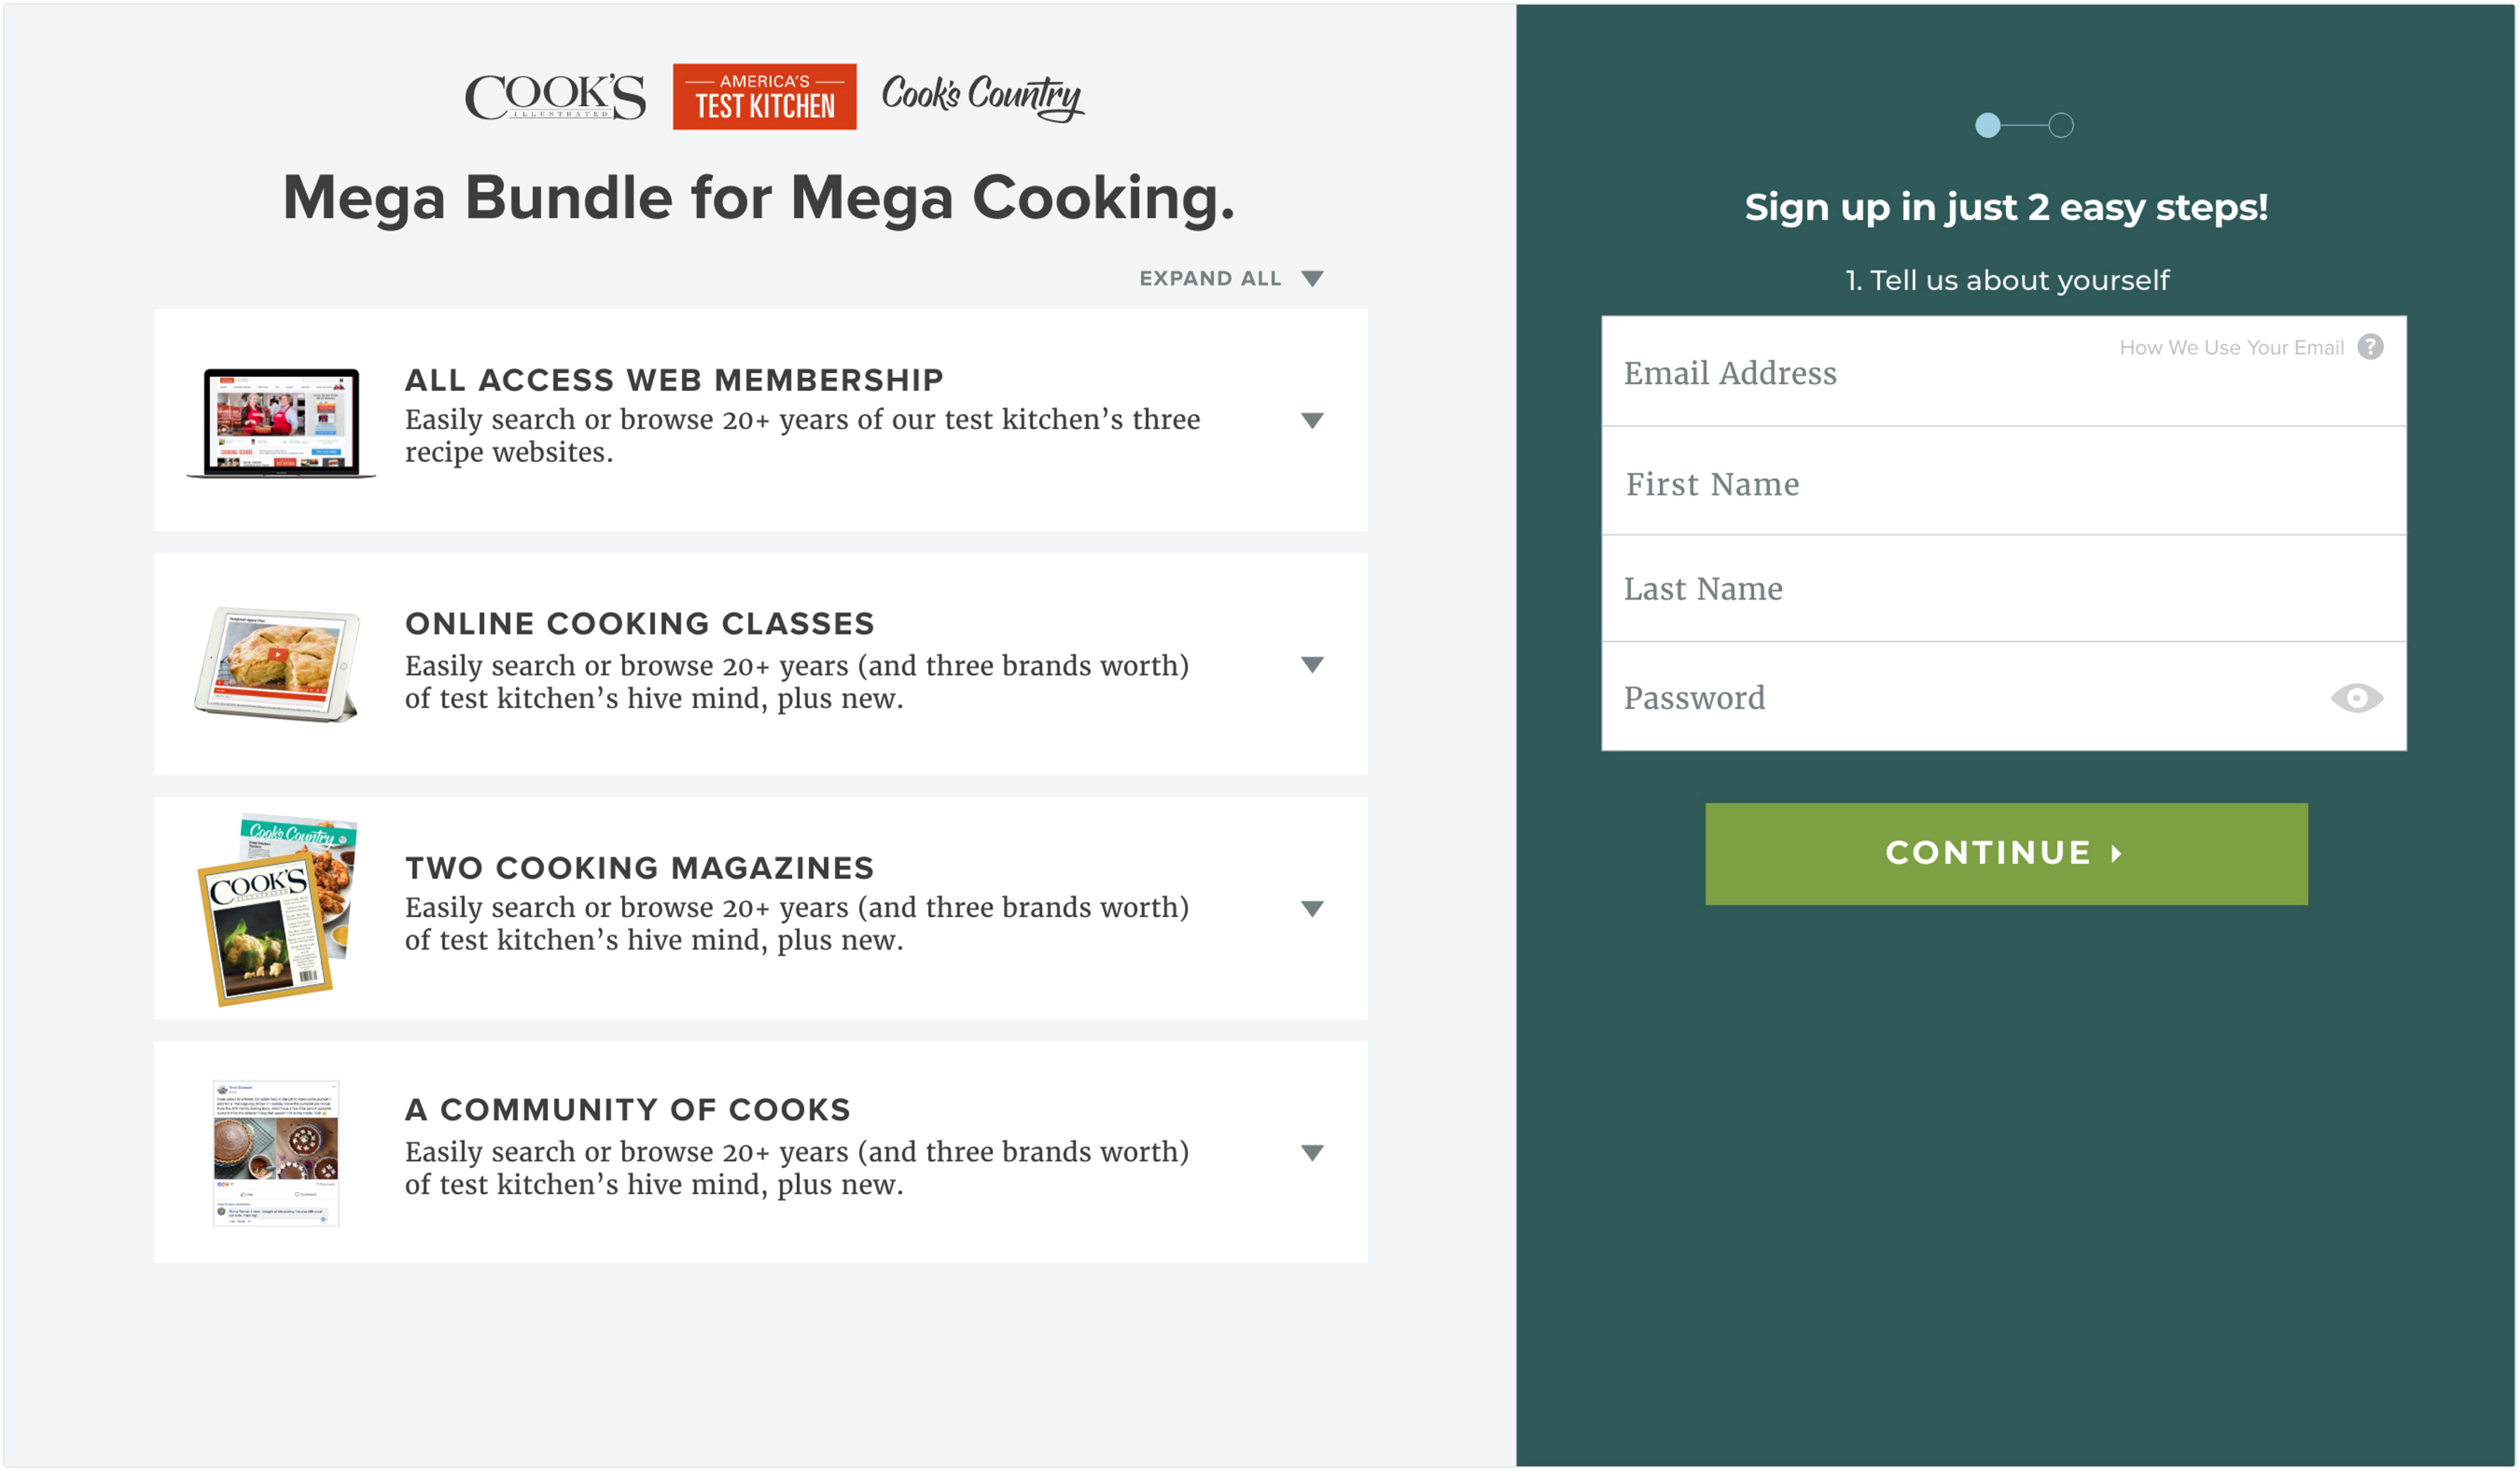Click the magazine covers thumbnail
Screen dimensions: 2520x1471
277,910
